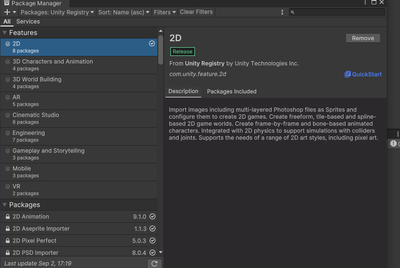Click the Clear Filters button
The image size is (400, 268).
point(196,12)
